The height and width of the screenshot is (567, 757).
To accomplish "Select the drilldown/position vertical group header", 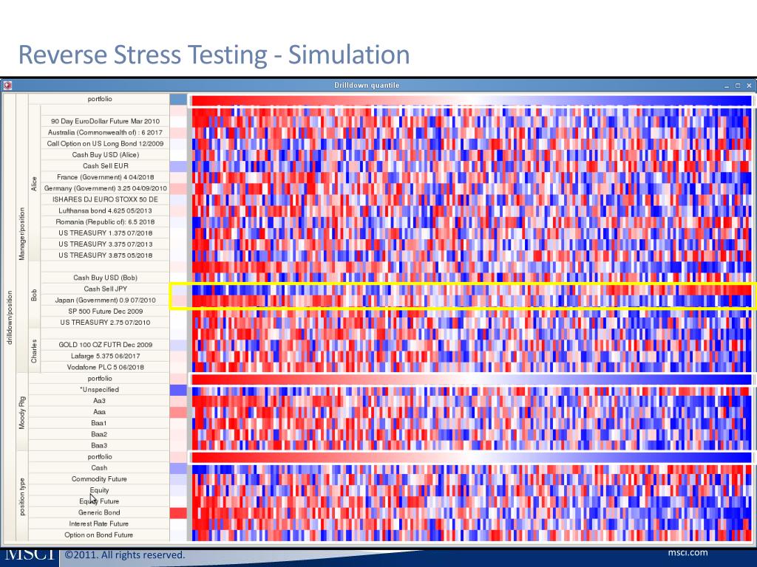I will click(x=9, y=317).
